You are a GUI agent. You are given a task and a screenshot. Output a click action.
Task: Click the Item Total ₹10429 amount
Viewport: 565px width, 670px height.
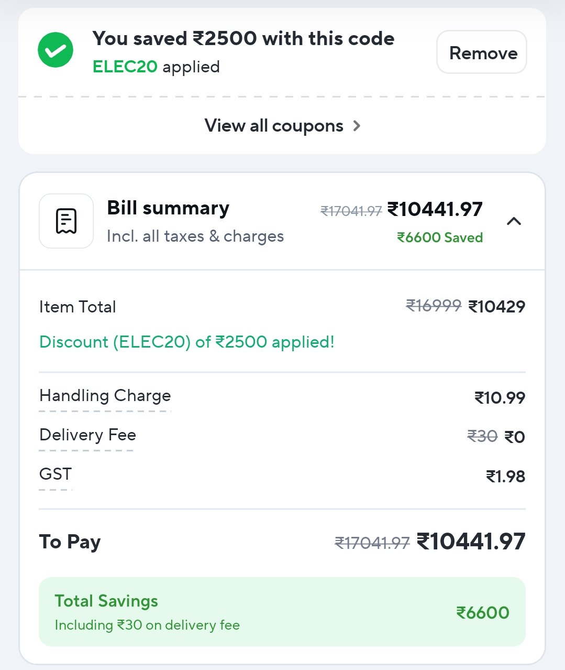(x=496, y=307)
